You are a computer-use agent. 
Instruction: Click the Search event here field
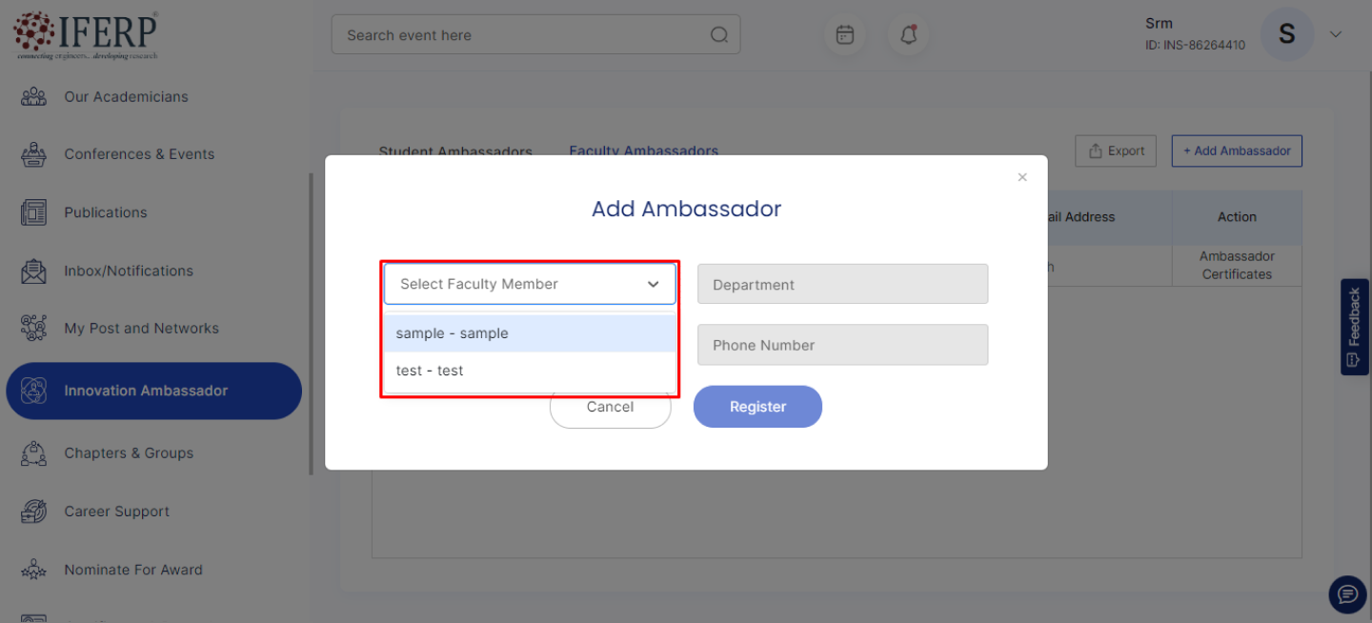pyautogui.click(x=524, y=35)
